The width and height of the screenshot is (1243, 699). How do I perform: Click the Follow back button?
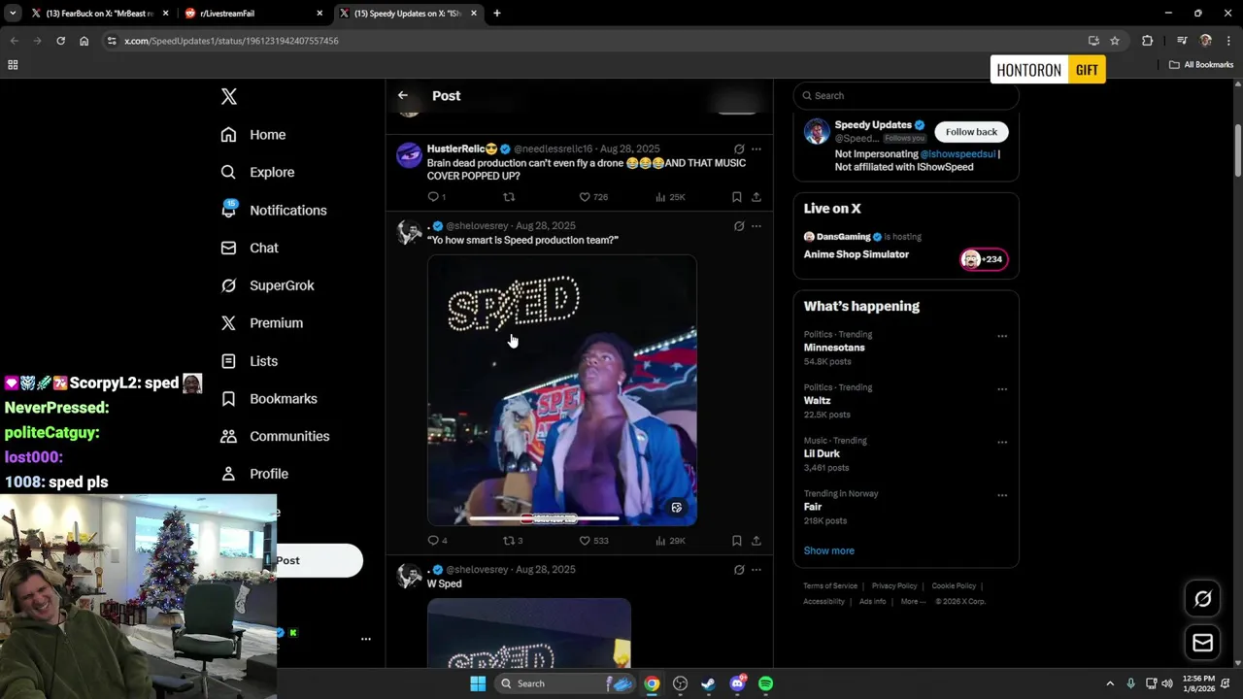pyautogui.click(x=971, y=132)
